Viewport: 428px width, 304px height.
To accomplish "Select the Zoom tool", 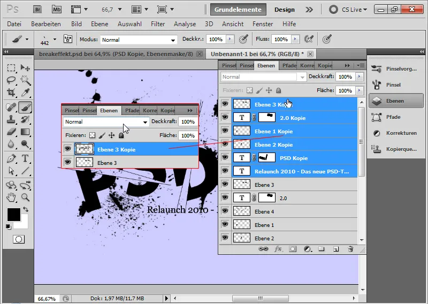I will pos(25,197).
